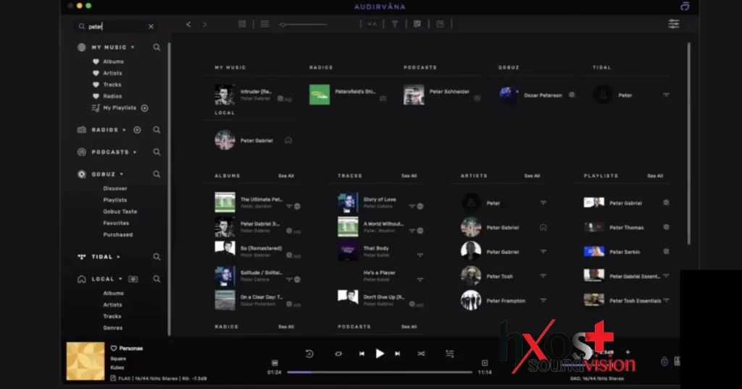Image resolution: width=742 pixels, height=389 pixels.
Task: Collapse the QOBUZ section arrow
Action: click(x=122, y=174)
